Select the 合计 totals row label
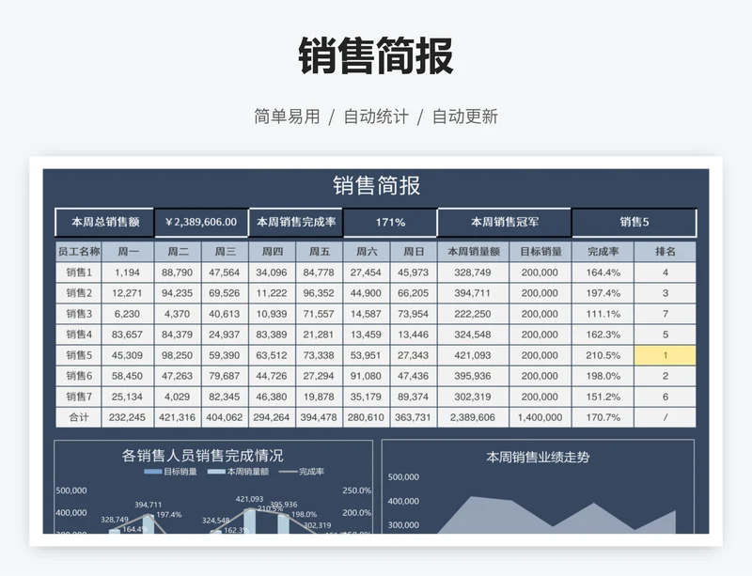752x576 pixels. (79, 417)
